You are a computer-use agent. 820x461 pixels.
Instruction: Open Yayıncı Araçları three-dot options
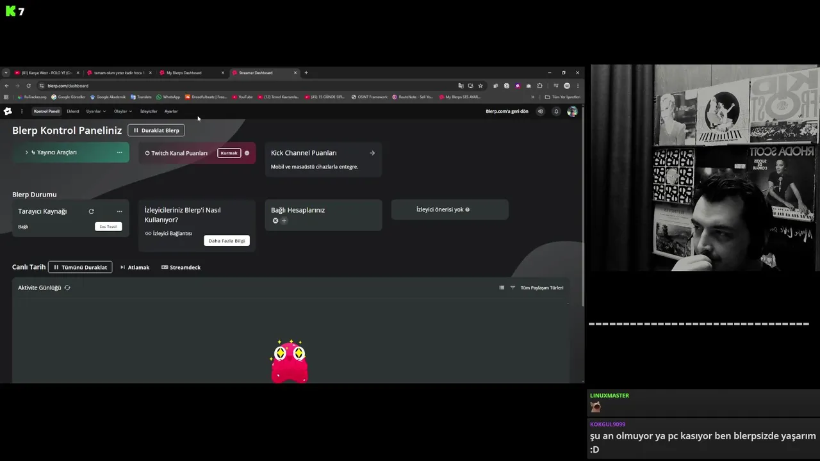point(119,152)
